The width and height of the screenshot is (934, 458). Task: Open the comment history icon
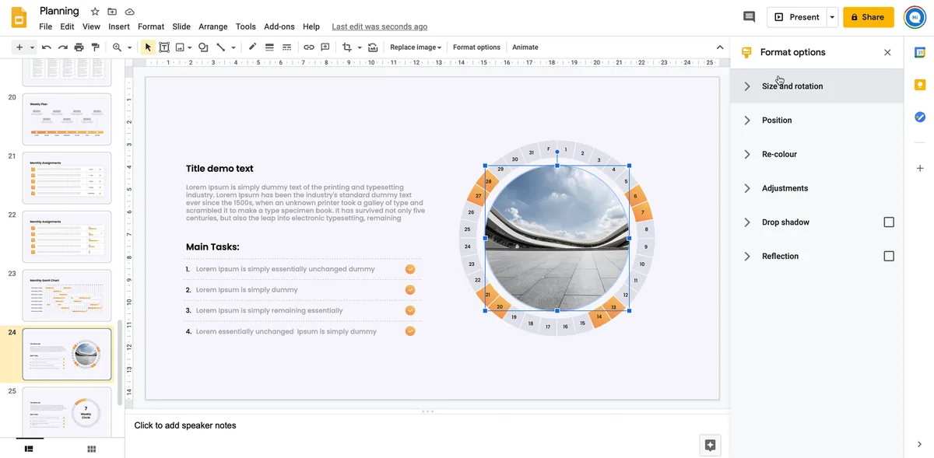[x=750, y=16]
